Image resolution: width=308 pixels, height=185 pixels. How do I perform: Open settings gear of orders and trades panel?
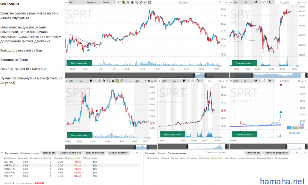point(297,153)
